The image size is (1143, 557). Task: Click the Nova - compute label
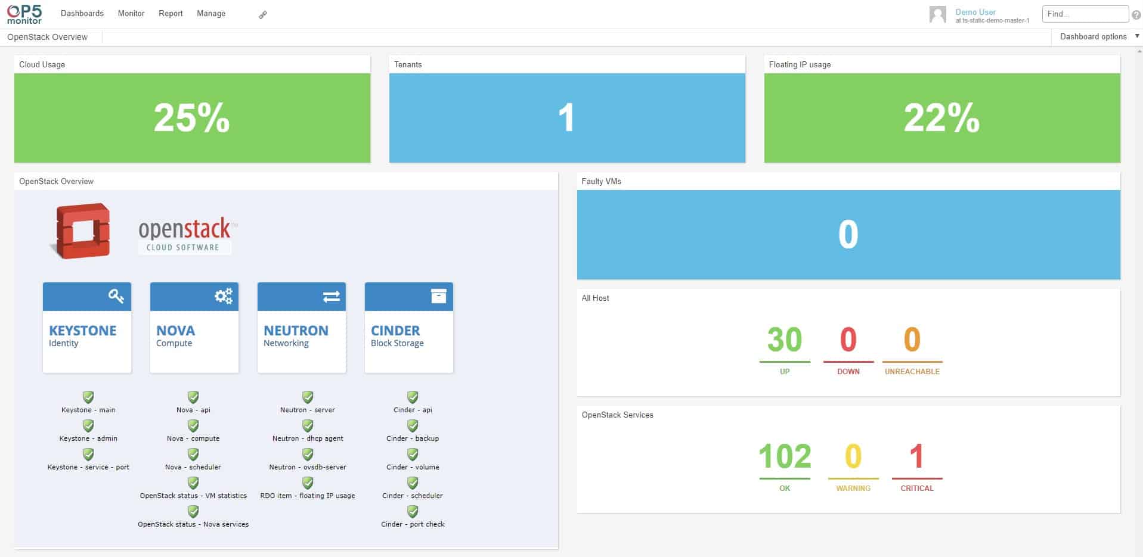coord(193,438)
